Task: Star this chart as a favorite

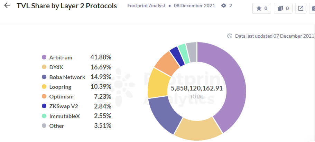Action: click(x=262, y=8)
